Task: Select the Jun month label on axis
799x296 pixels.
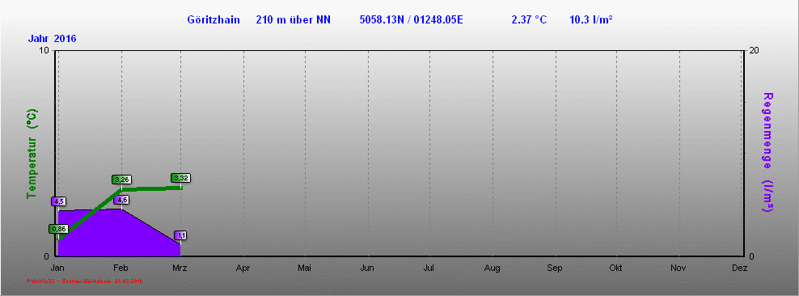Action: [x=367, y=268]
